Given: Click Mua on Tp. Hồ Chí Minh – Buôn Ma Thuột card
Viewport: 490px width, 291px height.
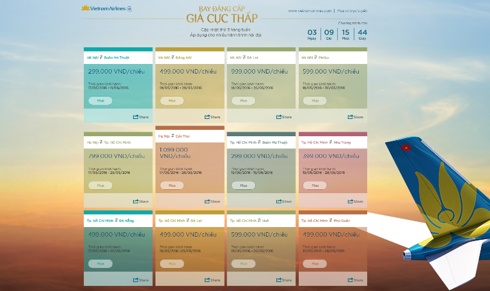Looking at the screenshot, I should pos(244,185).
